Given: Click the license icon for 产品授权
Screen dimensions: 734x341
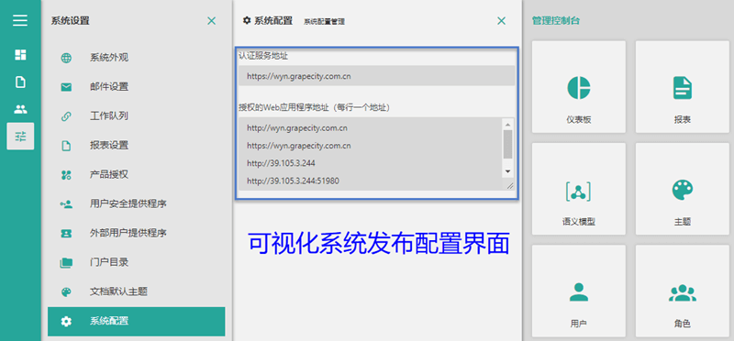Looking at the screenshot, I should pyautogui.click(x=66, y=175).
